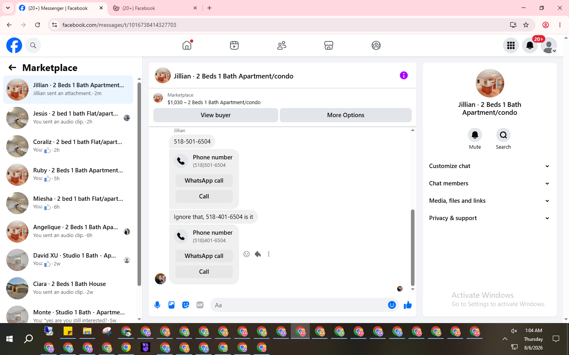Open the notifications bell icon
Viewport: 569px width, 355px height.
(530, 45)
